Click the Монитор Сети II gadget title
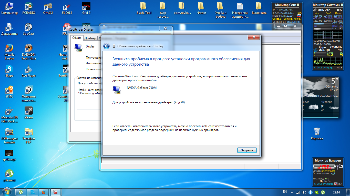This screenshot has width=350, height=196. point(287,5)
